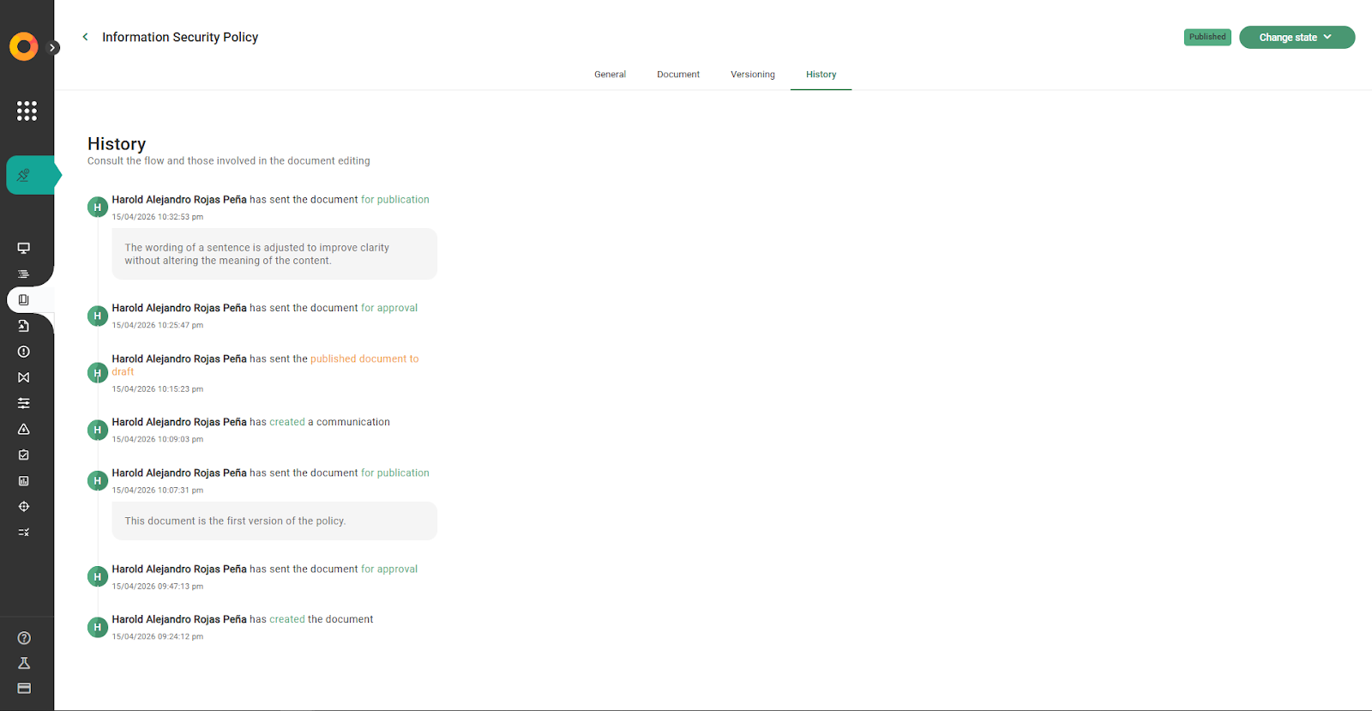The height and width of the screenshot is (711, 1372).
Task: Click the lab flask icon in sidebar
Action: pyautogui.click(x=24, y=663)
